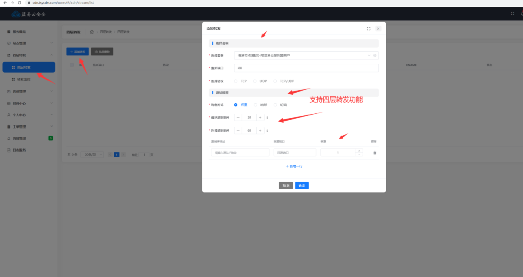523x277 pixels.
Task: Select the TCP protocol radio button
Action: pyautogui.click(x=236, y=81)
